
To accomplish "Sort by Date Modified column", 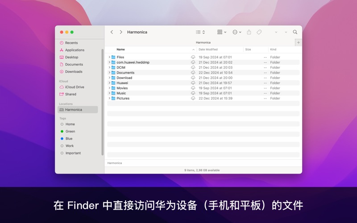I will coord(208,50).
